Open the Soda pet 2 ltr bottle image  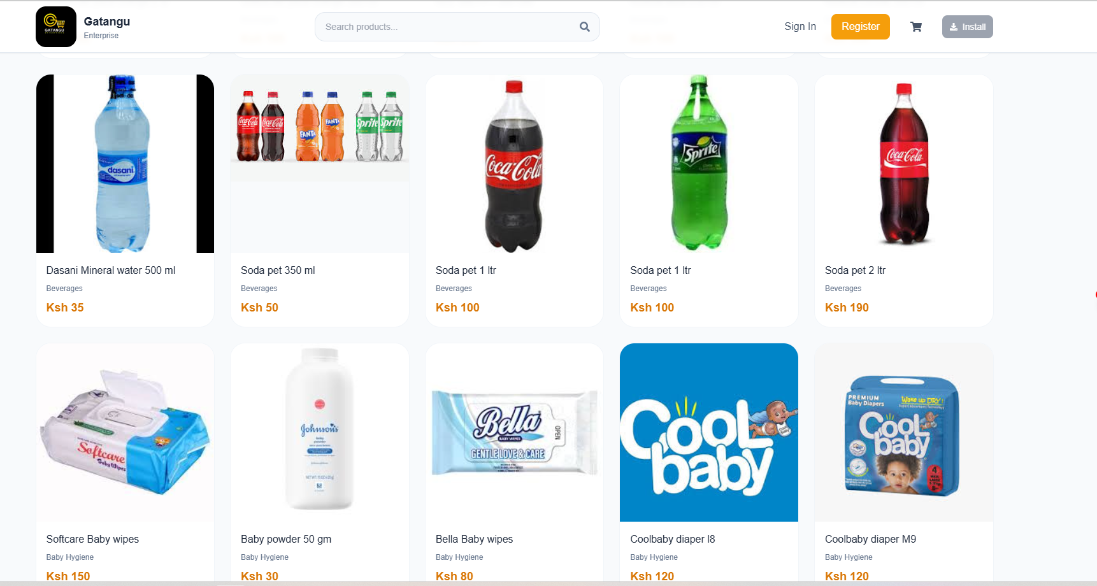pyautogui.click(x=903, y=164)
